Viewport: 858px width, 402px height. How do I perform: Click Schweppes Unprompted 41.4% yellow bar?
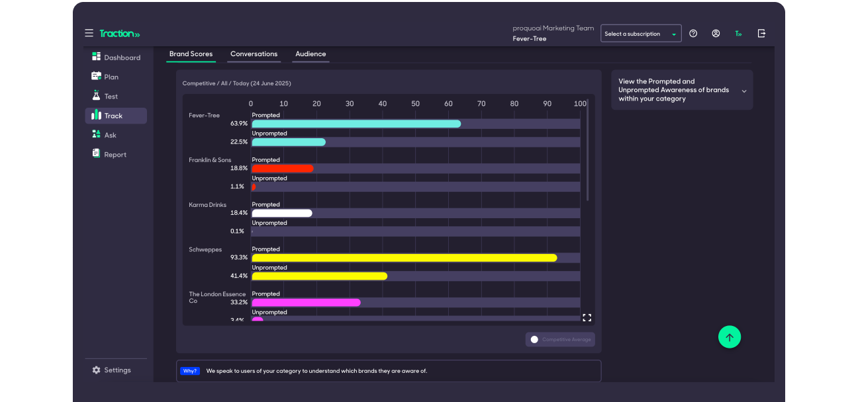click(x=320, y=276)
